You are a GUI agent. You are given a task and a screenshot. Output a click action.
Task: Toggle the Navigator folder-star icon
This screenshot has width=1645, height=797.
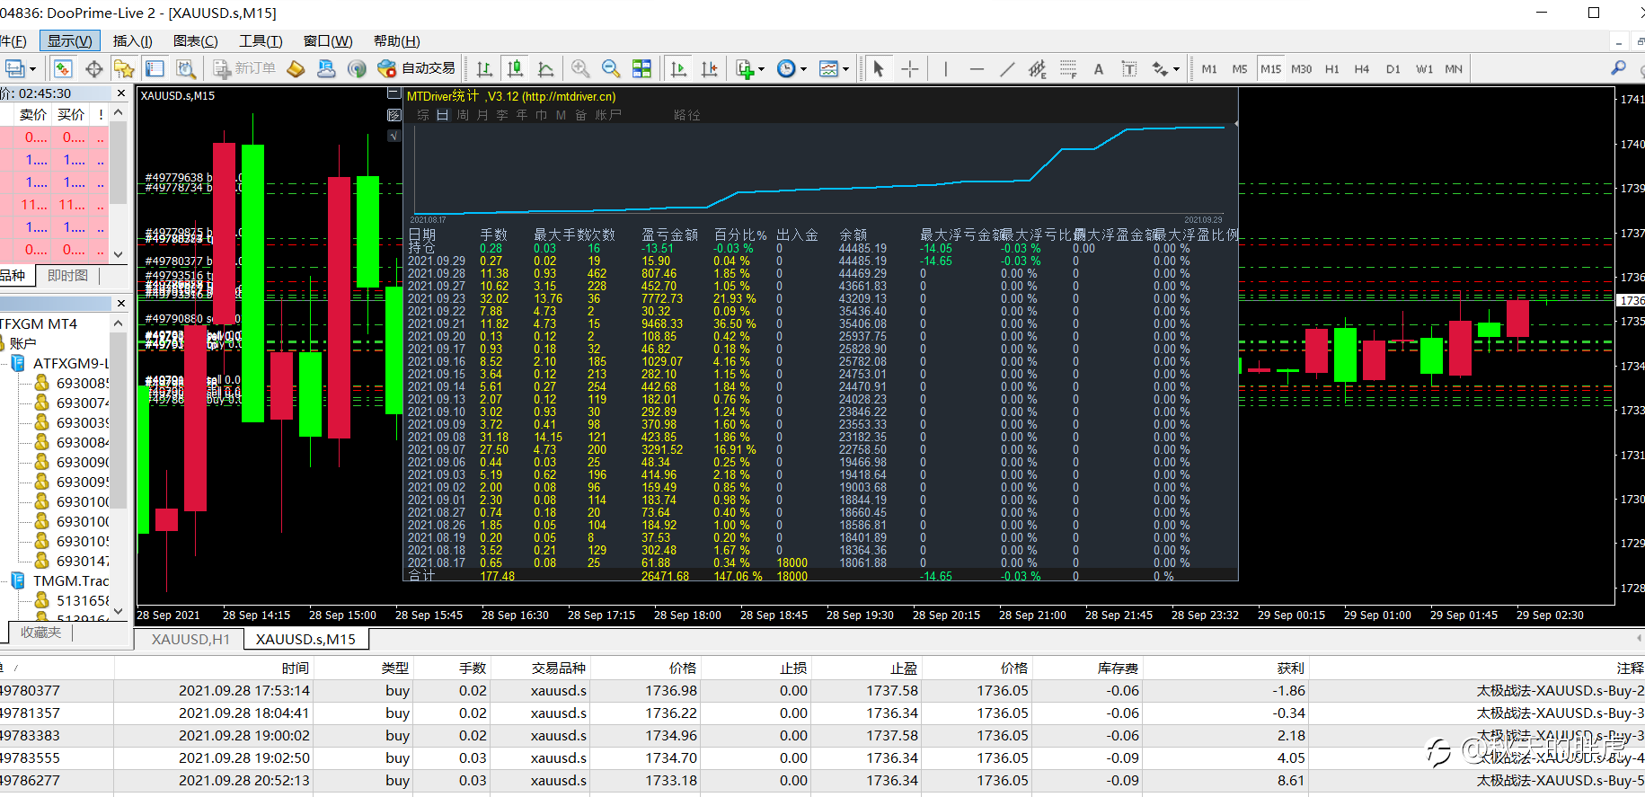[124, 68]
